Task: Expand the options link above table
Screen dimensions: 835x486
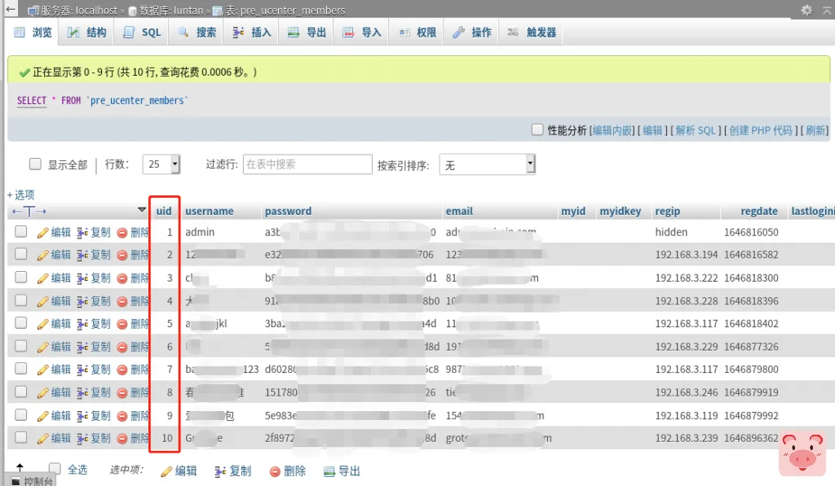Action: pos(20,195)
